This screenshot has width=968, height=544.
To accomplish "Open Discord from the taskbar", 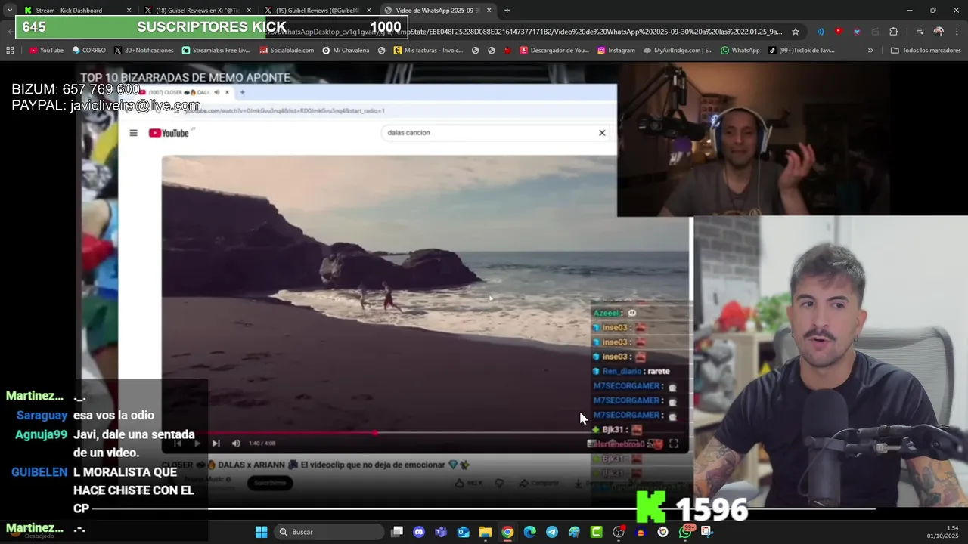I will point(419,532).
